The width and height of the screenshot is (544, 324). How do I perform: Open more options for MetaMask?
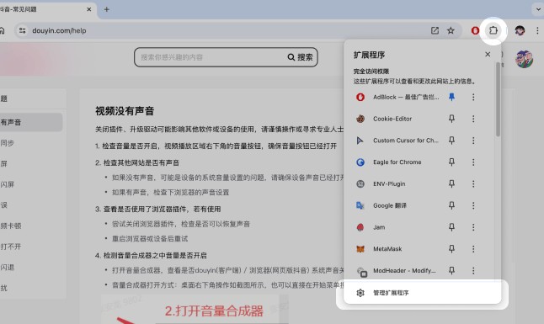click(473, 249)
